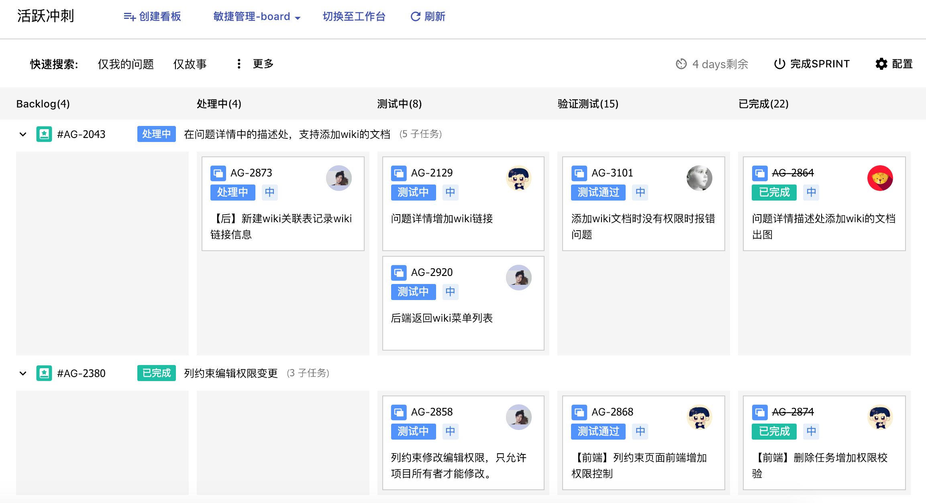Screen dimensions: 926x503
Task: Click 添加wiki文档时没有权限时报错问题 text
Action: (x=643, y=226)
